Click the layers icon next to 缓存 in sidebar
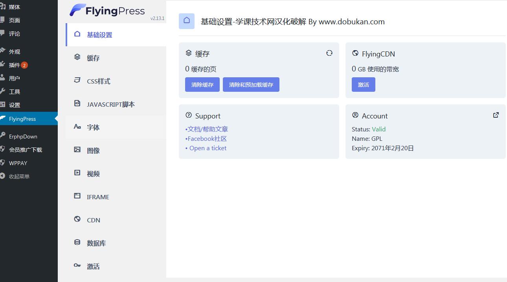 77,57
